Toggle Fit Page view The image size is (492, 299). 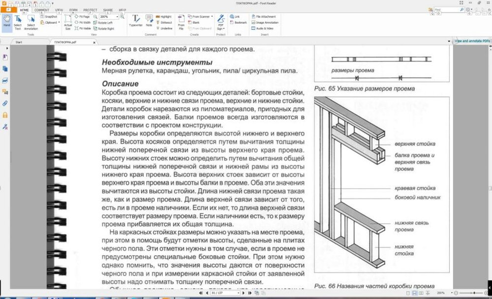click(x=83, y=16)
